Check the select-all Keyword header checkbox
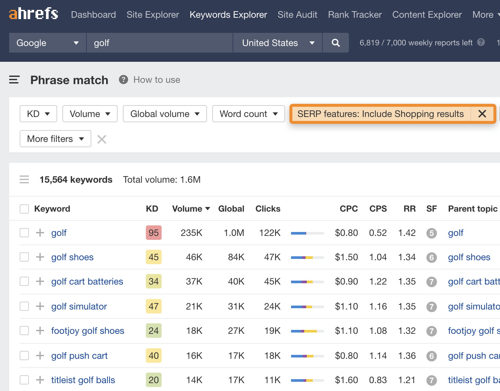Image resolution: width=500 pixels, height=391 pixels. tap(24, 209)
